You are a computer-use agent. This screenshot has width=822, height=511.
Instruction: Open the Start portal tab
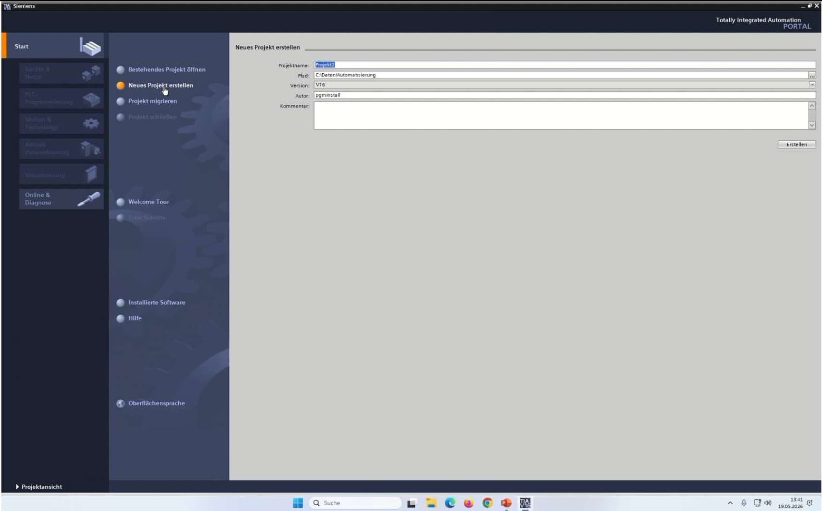(x=53, y=46)
